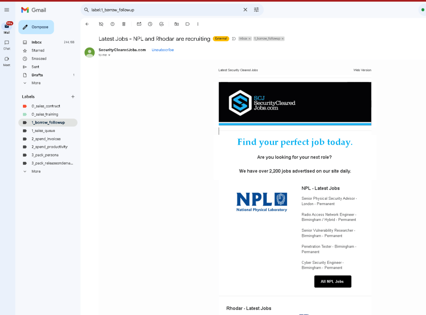Remove the 1_borrow_followup label chip

point(283,39)
